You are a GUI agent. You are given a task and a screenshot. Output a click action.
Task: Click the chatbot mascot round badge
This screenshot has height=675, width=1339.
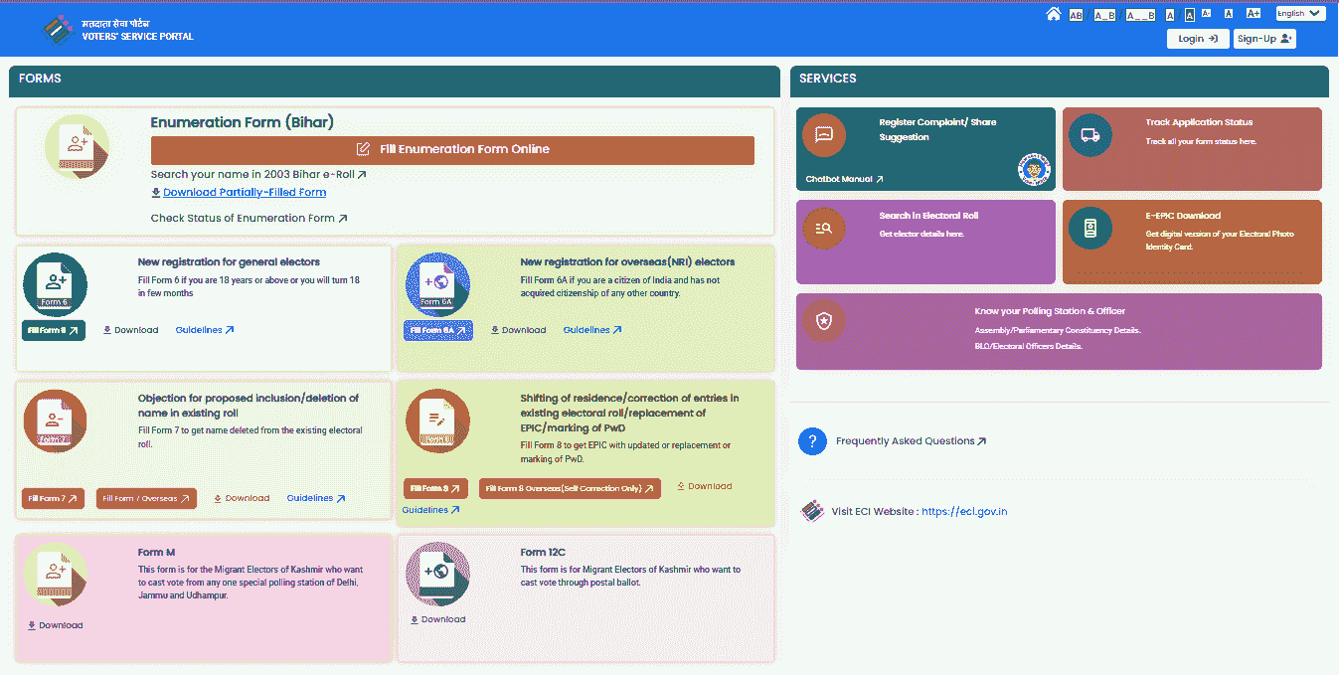(1034, 170)
